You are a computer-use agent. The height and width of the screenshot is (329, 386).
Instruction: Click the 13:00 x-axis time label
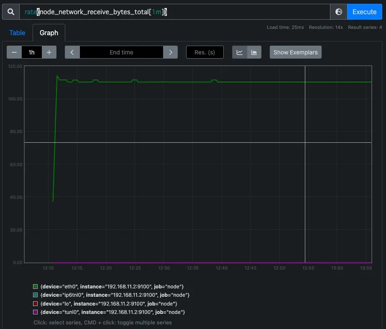coord(337,268)
